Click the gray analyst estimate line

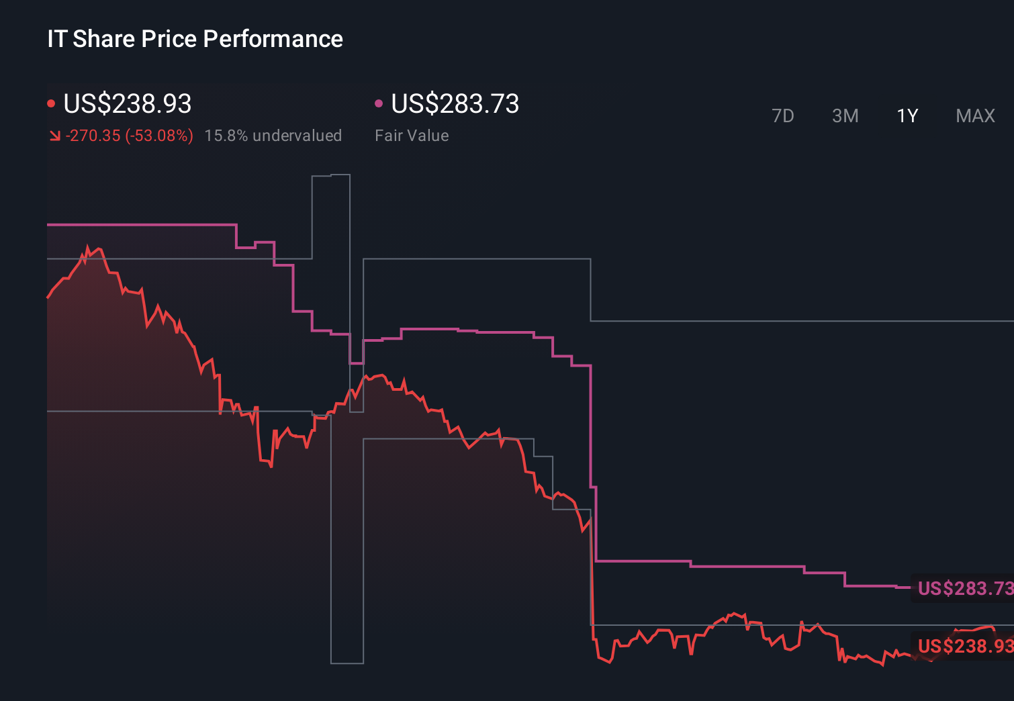coord(470,257)
